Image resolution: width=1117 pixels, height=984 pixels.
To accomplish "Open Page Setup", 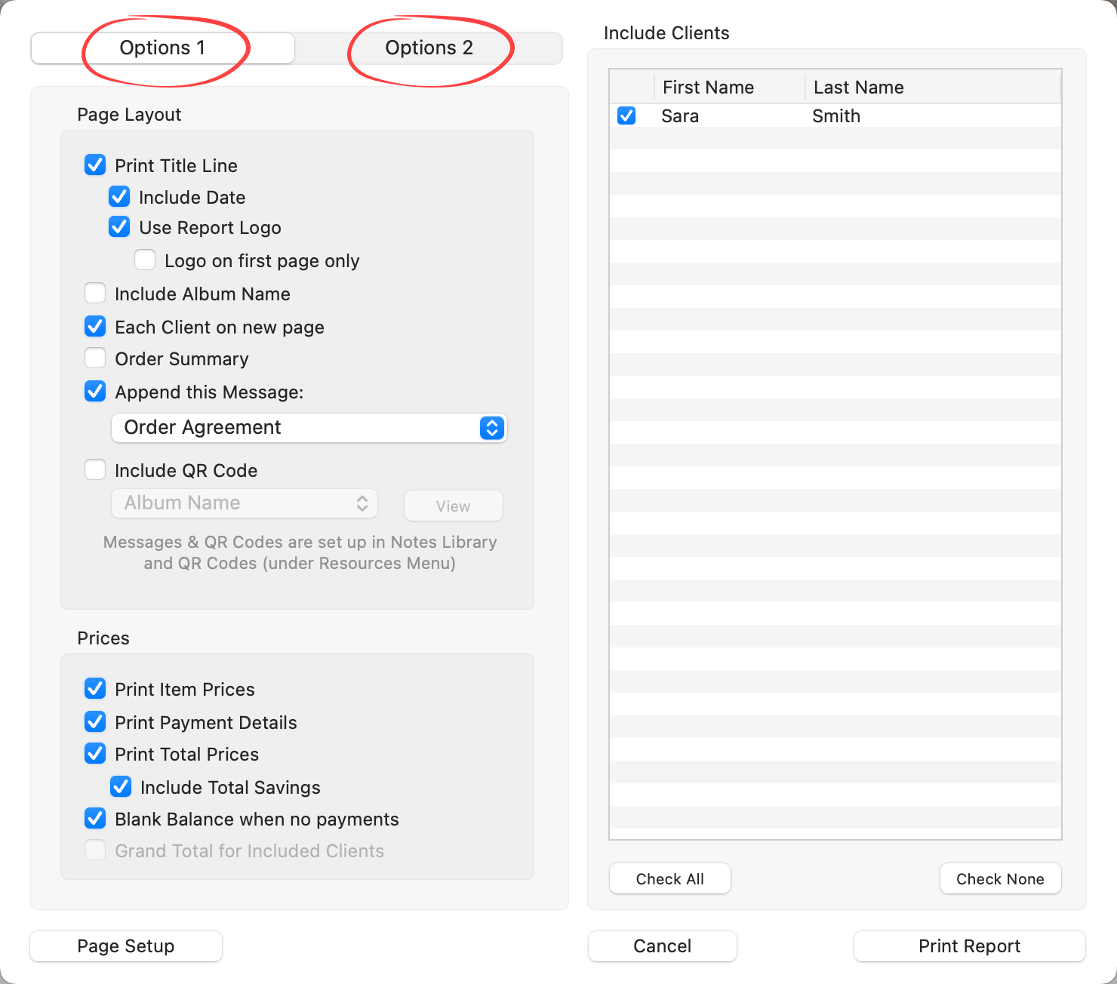I will pyautogui.click(x=126, y=946).
